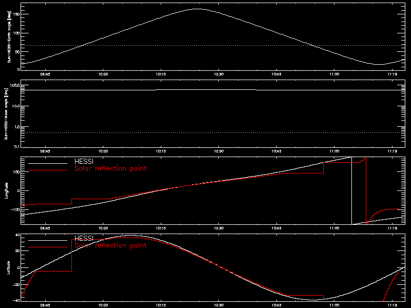Viewport: 411px width, 308px height.
Task: Click the 100 tick on Longitude axis
Action: pos(17,172)
